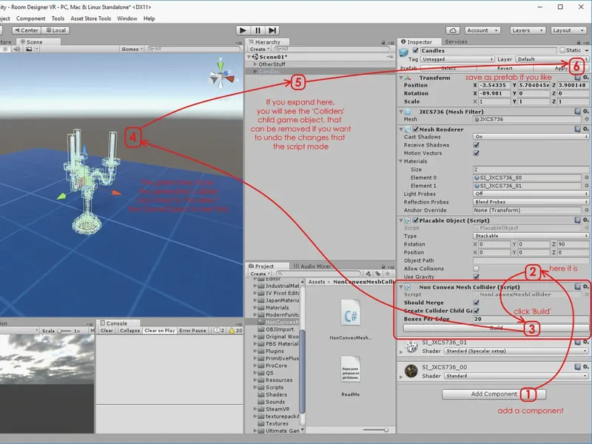Image resolution: width=592 pixels, height=444 pixels.
Task: Toggle the Center pivot button
Action: pos(27,30)
